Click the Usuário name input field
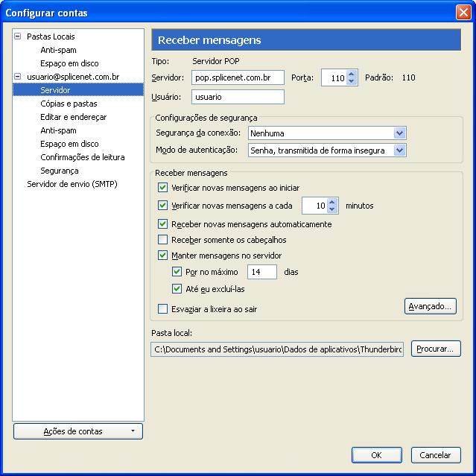This screenshot has width=476, height=476. click(238, 97)
